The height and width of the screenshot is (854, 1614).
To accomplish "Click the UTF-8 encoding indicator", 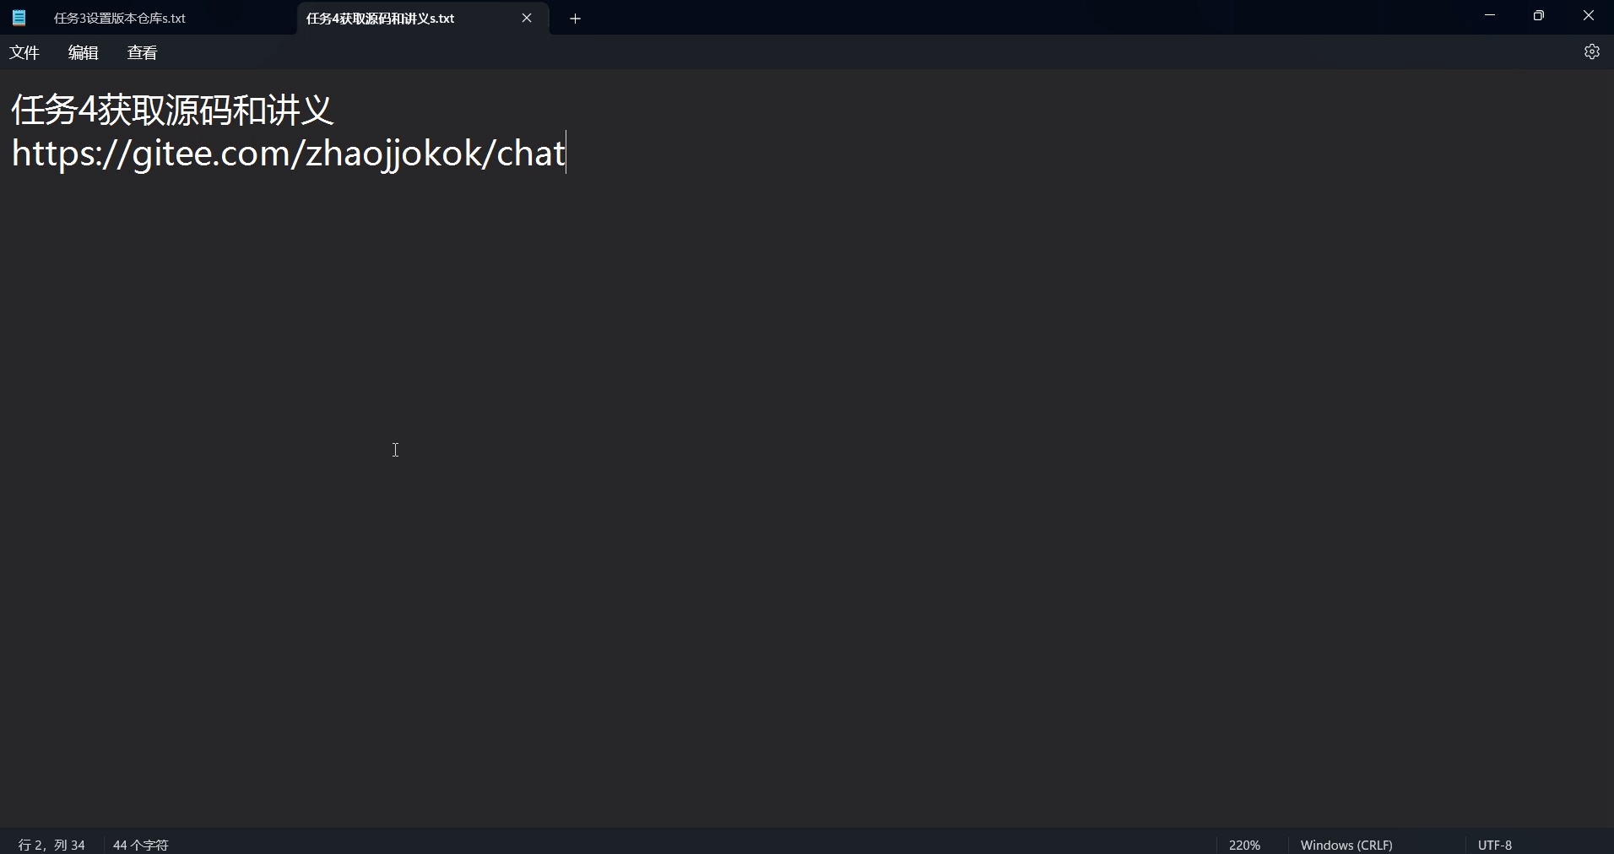I will point(1495,845).
